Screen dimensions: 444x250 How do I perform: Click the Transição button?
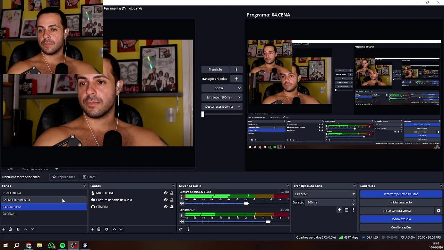coord(215,69)
